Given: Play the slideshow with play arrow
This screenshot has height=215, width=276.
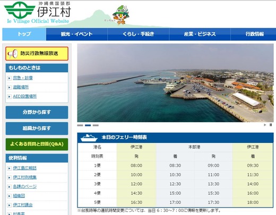Looking at the screenshot, I should tap(265, 125).
